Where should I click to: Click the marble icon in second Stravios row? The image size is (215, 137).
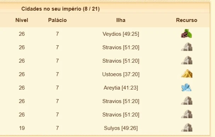click(187, 60)
